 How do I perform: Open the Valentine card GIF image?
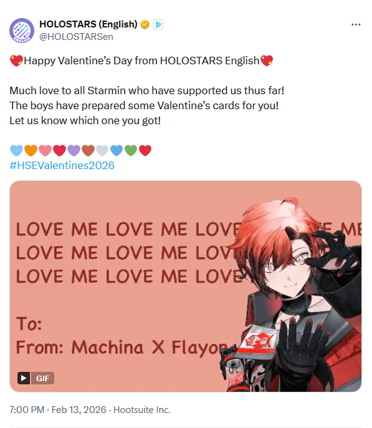[x=186, y=286]
